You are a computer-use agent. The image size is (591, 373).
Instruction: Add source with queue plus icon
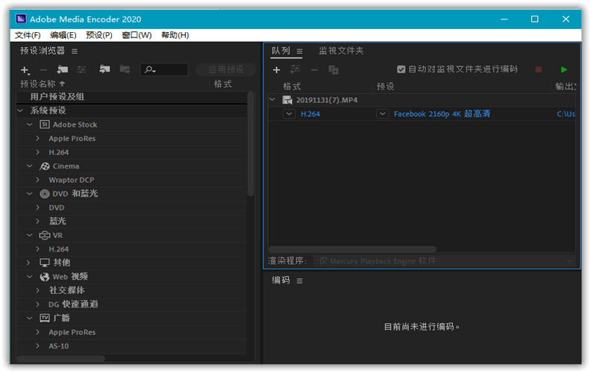coord(276,70)
